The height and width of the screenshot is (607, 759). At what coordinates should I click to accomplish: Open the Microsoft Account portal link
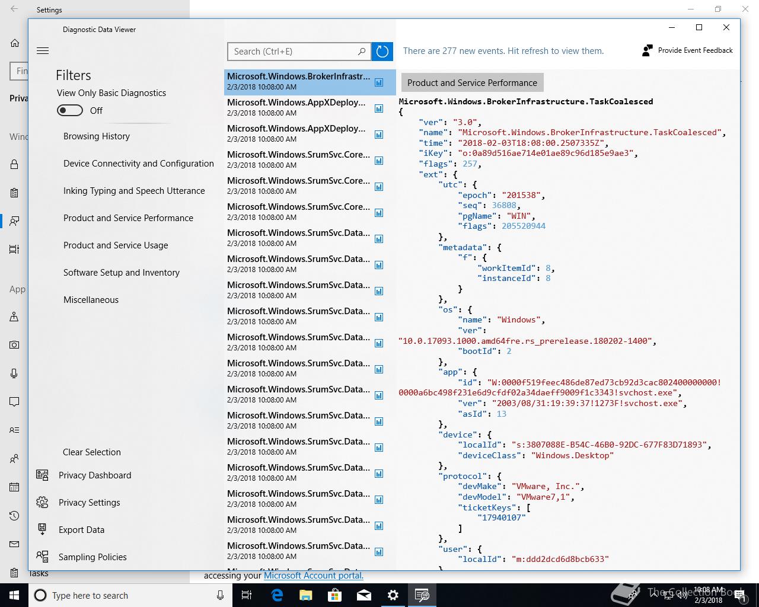tap(314, 576)
